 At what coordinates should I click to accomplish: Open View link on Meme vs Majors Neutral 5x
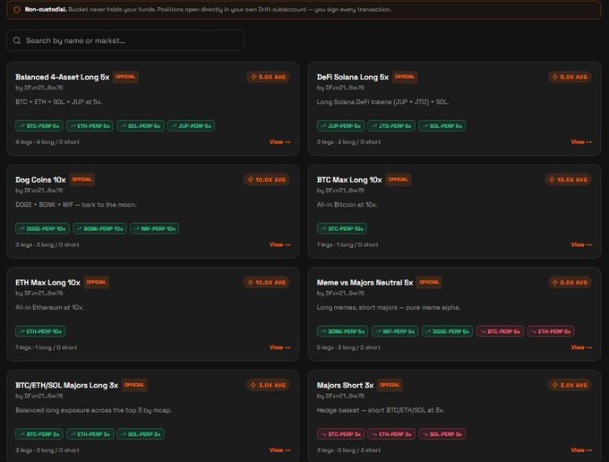click(x=581, y=347)
